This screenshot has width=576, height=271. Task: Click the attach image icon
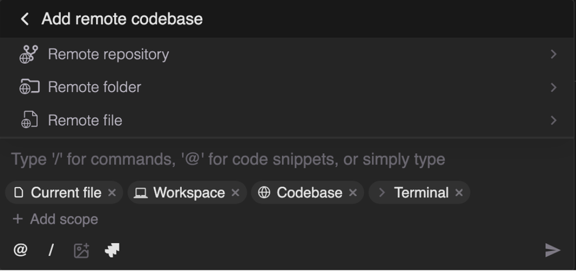tap(81, 250)
